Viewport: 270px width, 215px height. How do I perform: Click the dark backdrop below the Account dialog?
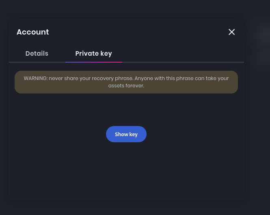pyautogui.click(x=126, y=208)
